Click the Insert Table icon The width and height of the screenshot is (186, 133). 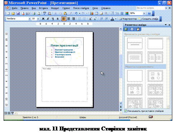click(97, 13)
